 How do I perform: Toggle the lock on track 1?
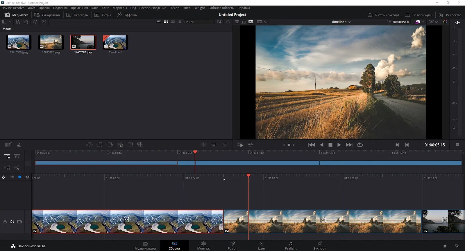coord(5,222)
